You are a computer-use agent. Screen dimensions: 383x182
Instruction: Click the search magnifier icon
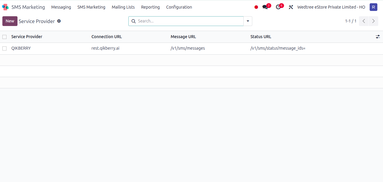point(133,21)
